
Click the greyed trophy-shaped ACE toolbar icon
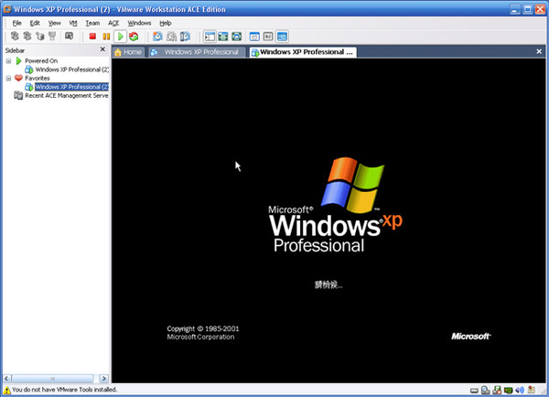(x=52, y=36)
